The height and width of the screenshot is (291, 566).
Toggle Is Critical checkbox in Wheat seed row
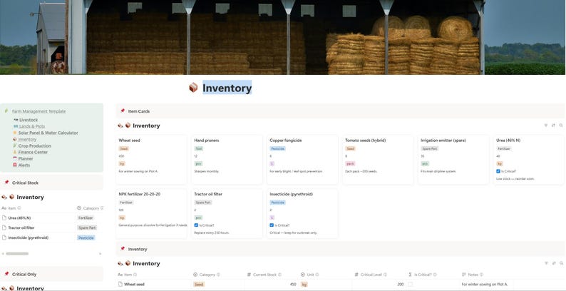point(410,285)
